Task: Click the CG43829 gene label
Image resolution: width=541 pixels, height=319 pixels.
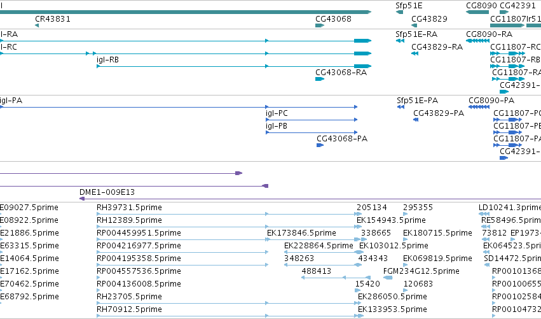Action: coord(429,19)
